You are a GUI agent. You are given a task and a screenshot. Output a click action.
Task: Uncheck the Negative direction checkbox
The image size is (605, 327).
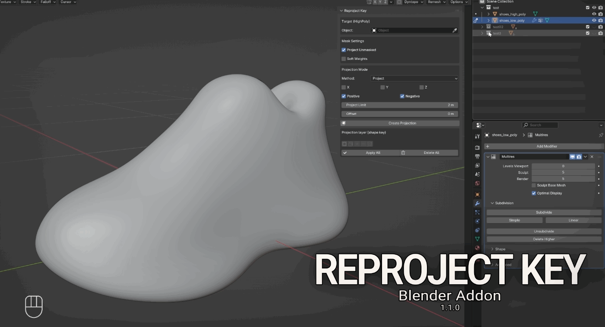[x=402, y=96]
